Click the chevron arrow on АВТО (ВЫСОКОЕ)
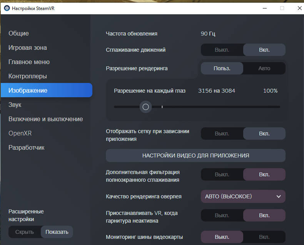 [x=279, y=196]
